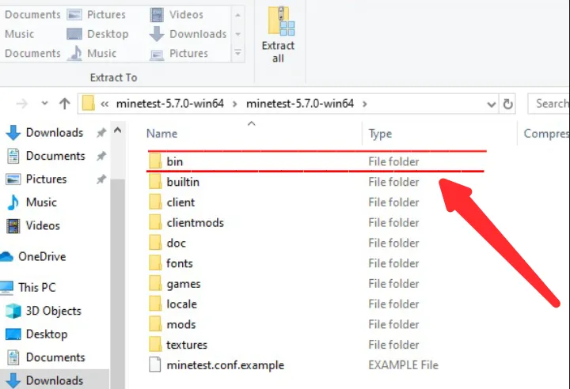Click pin icon beside Pictures

[101, 179]
